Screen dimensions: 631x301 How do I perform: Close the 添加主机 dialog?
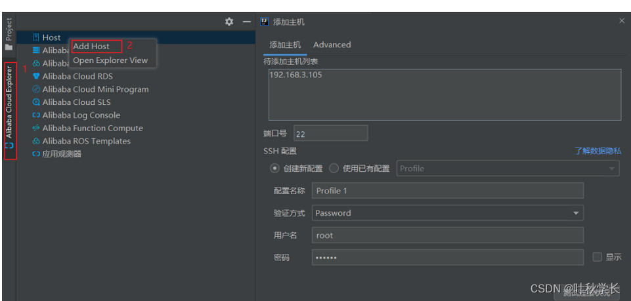coord(622,21)
